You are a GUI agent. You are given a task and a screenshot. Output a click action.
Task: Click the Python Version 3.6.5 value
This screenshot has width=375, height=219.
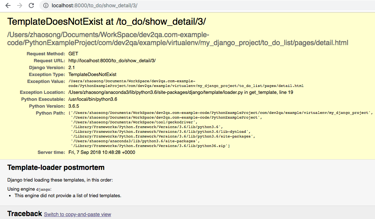(74, 106)
